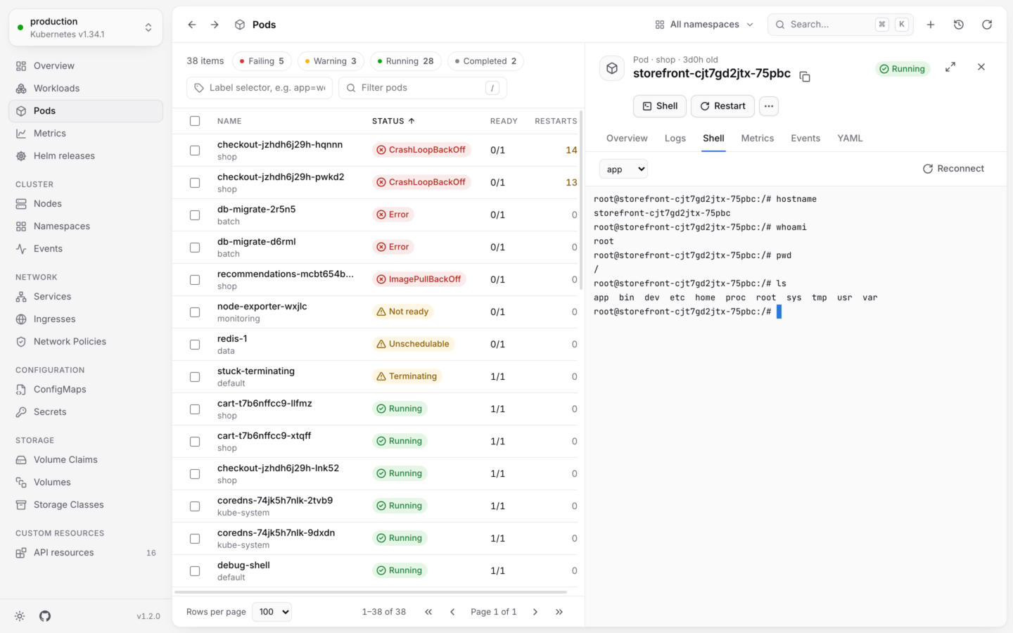Go forward with the right arrow icon
1013x633 pixels.
point(215,25)
